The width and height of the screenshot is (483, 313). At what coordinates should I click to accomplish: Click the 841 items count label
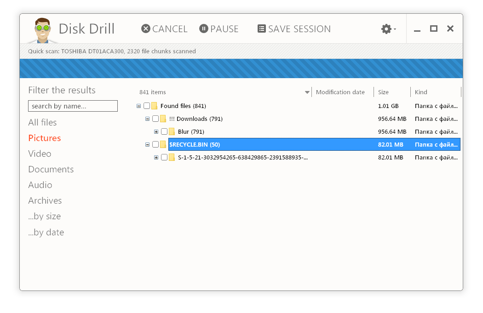[152, 92]
